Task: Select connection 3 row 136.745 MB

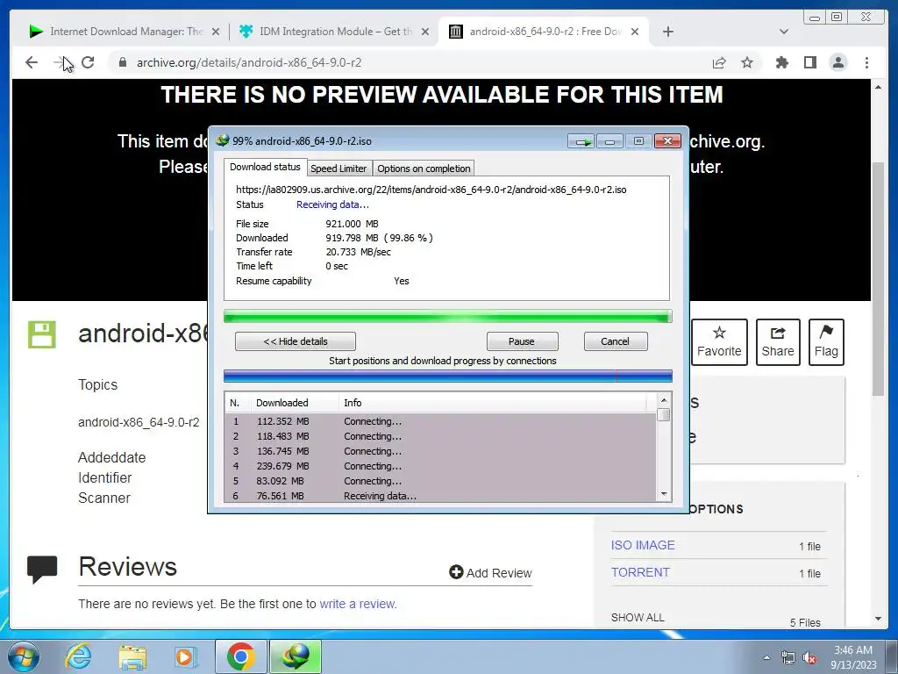Action: pos(440,451)
